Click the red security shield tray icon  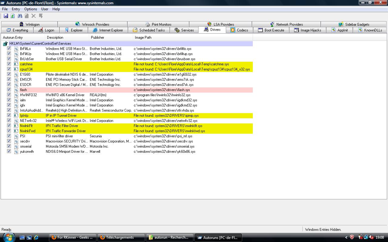[x=352, y=237]
